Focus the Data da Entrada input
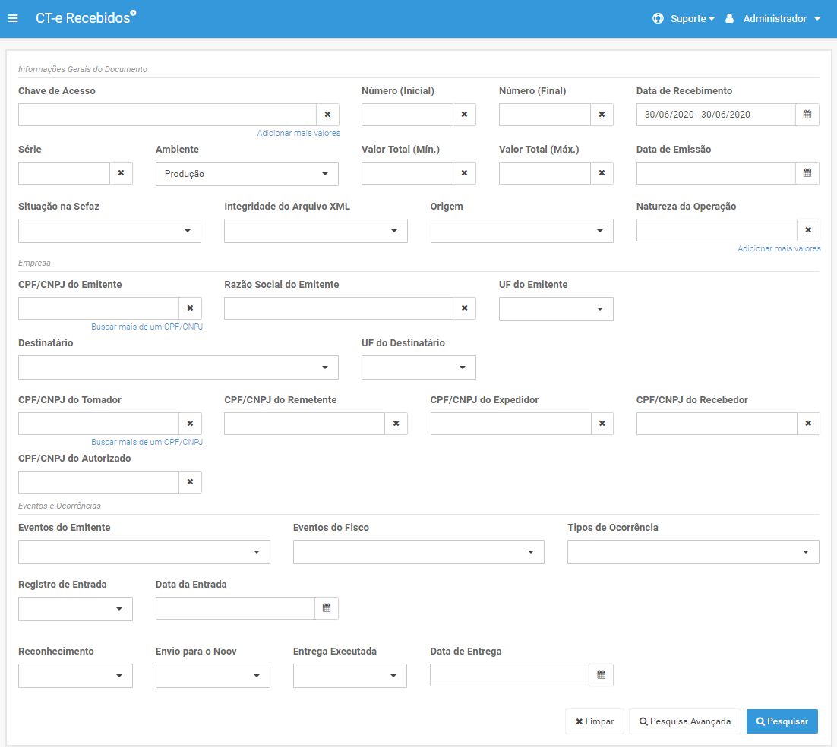 point(235,608)
